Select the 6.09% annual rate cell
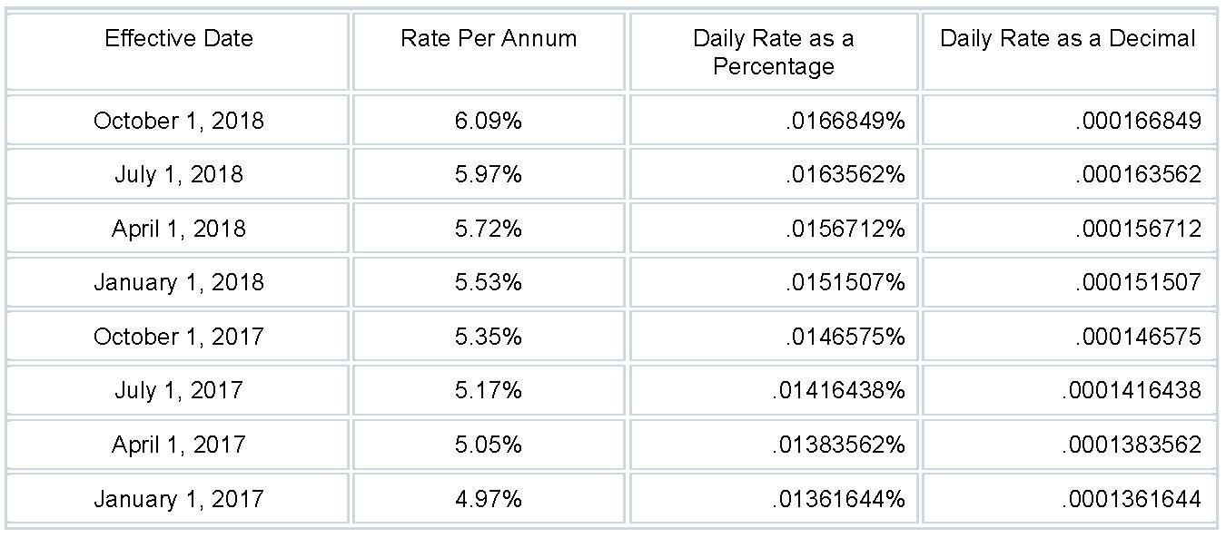 pos(489,121)
